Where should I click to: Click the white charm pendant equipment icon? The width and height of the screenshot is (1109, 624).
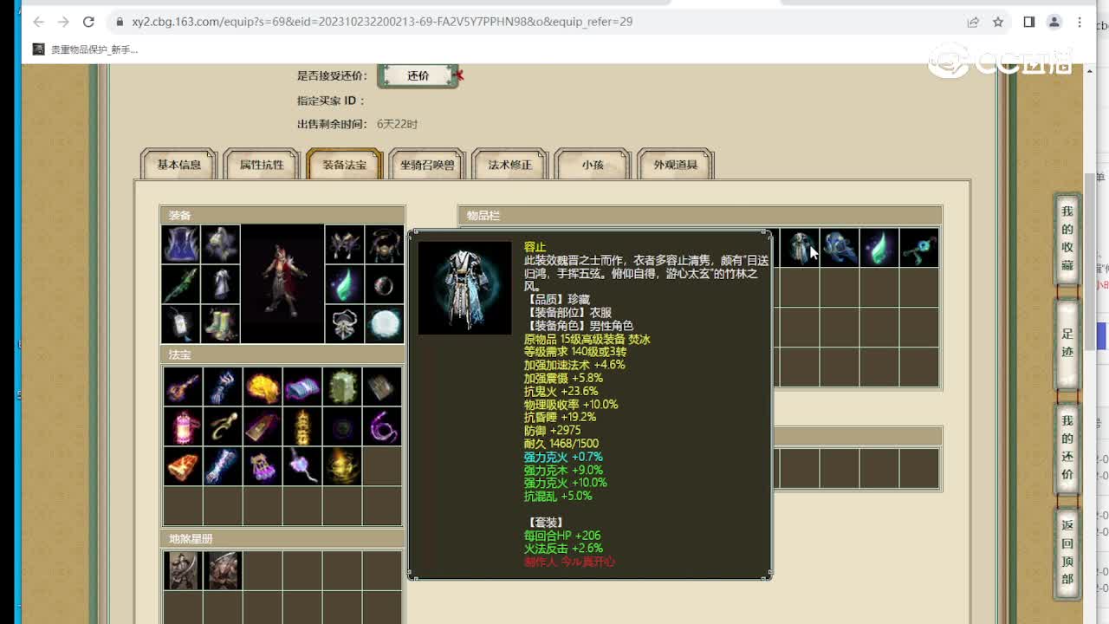click(x=181, y=324)
